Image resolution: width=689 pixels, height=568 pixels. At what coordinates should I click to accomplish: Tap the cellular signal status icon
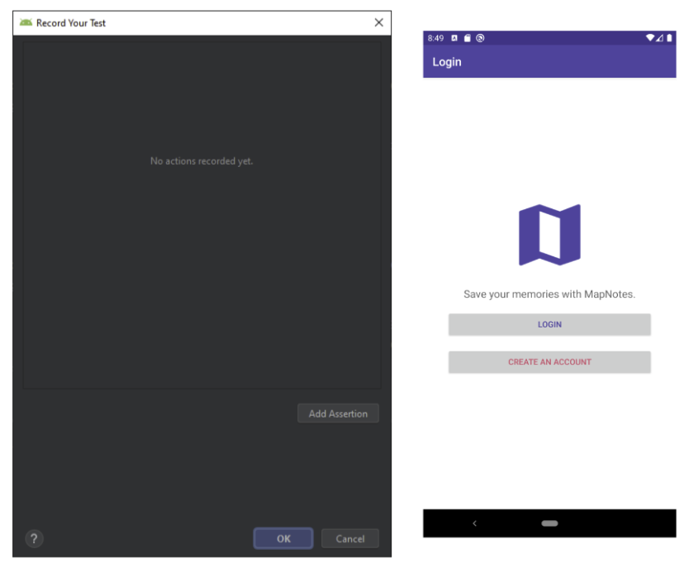(x=659, y=38)
